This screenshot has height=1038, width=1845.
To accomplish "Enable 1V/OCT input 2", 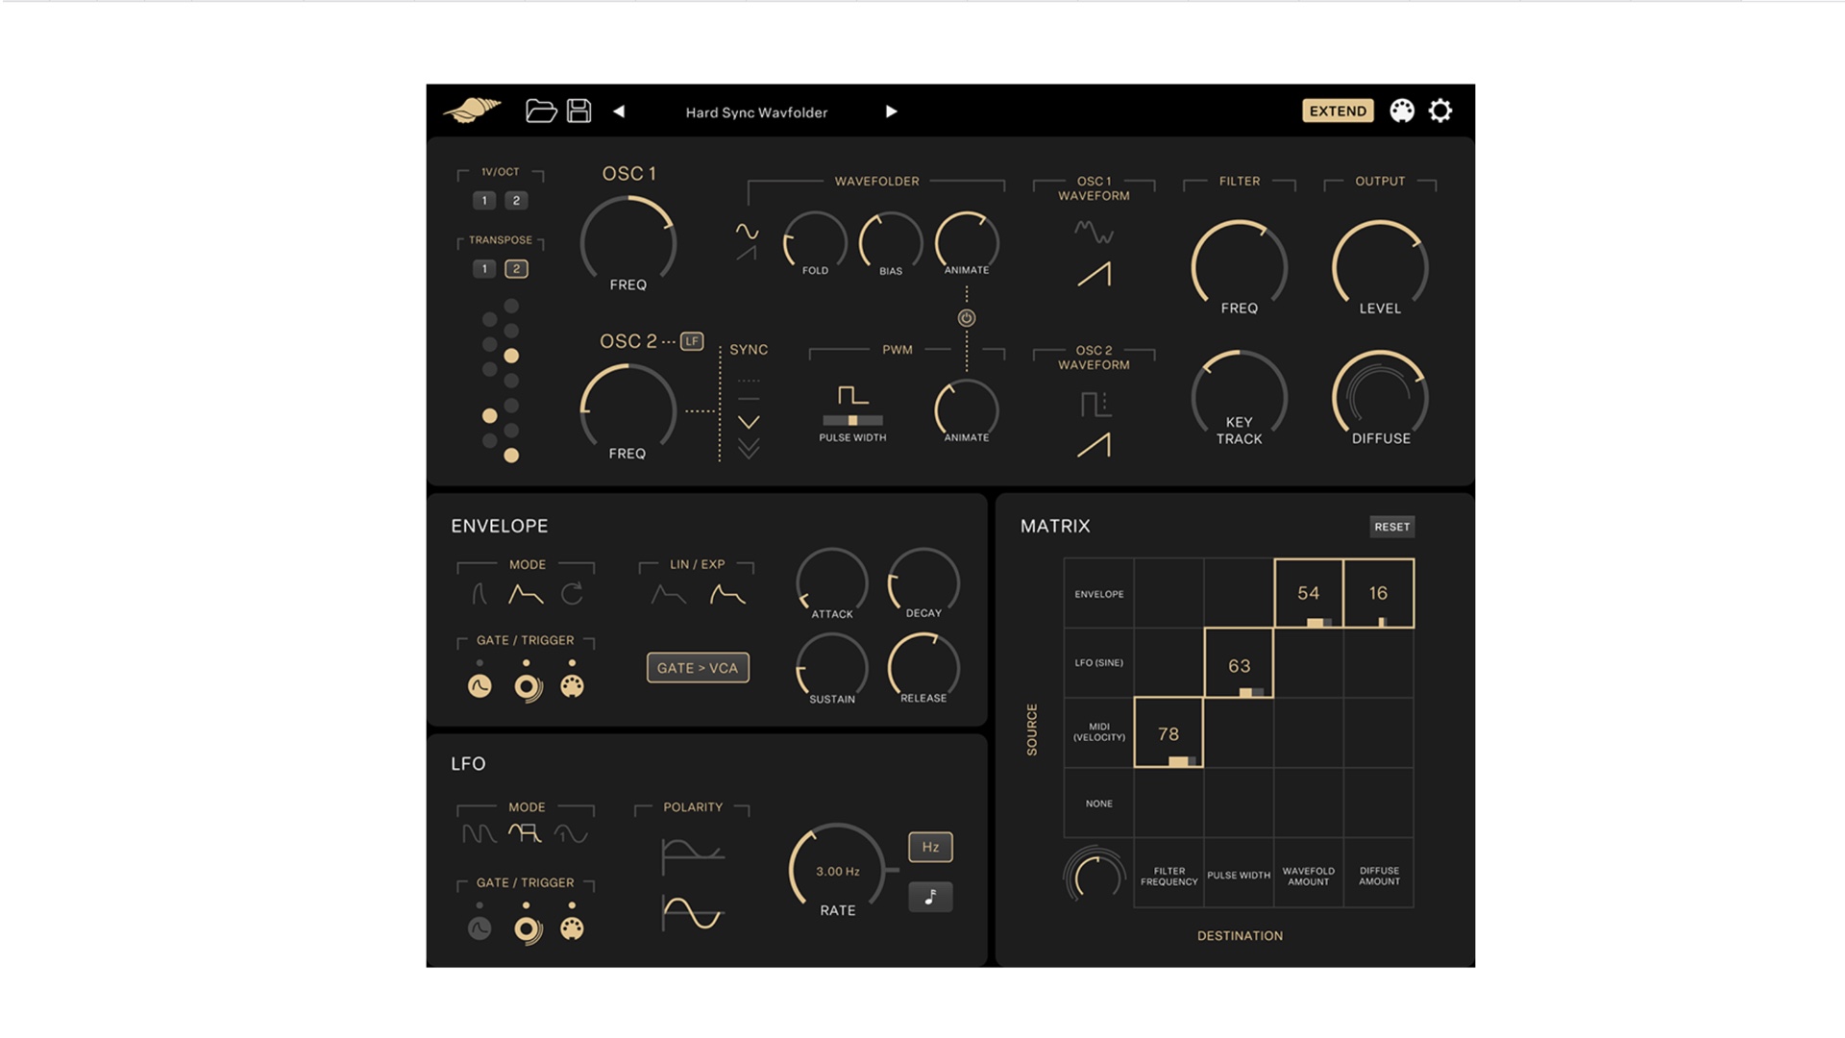I will pos(516,201).
